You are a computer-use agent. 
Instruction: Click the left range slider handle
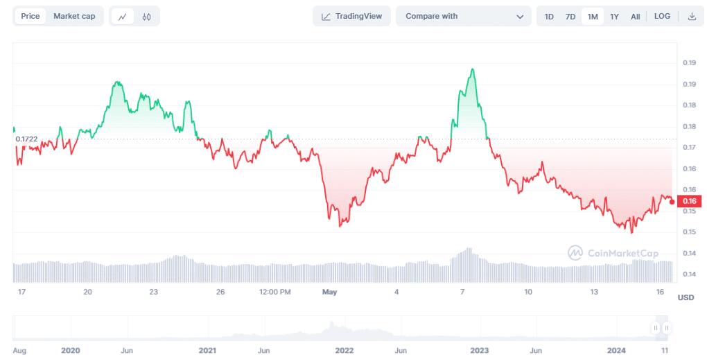(x=655, y=328)
